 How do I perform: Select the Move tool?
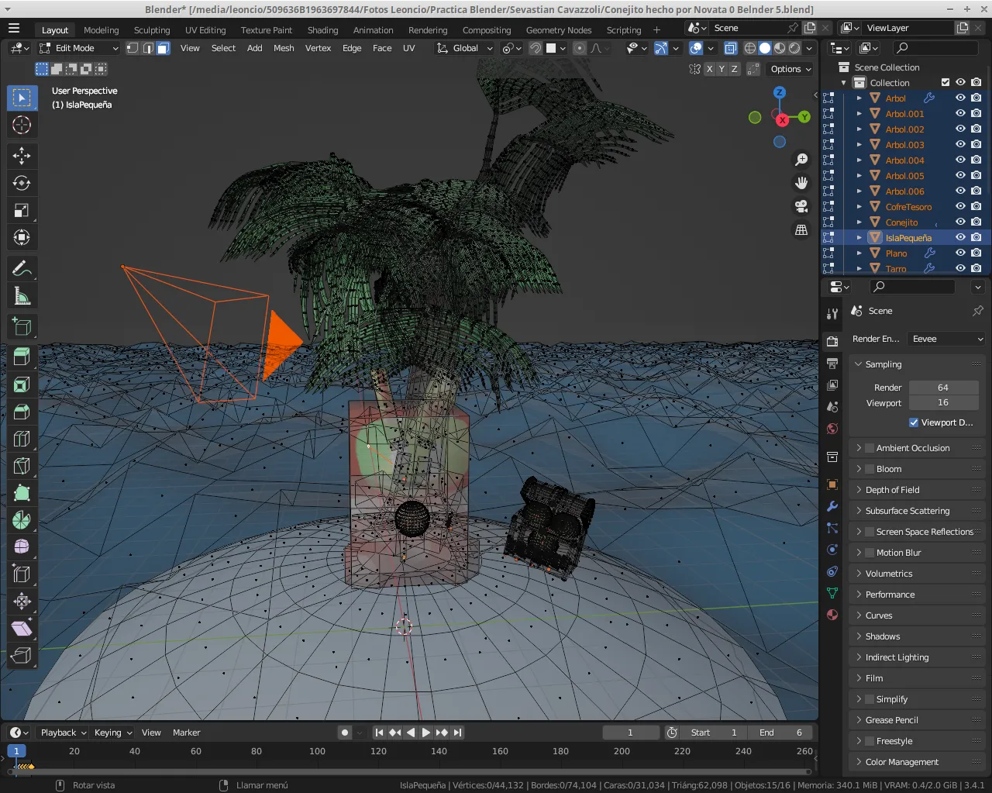click(x=22, y=156)
